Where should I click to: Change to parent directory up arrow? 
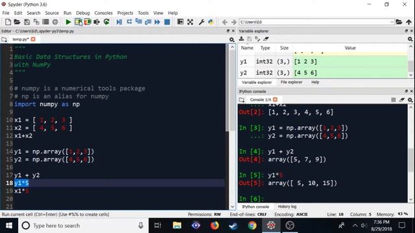[409, 22]
